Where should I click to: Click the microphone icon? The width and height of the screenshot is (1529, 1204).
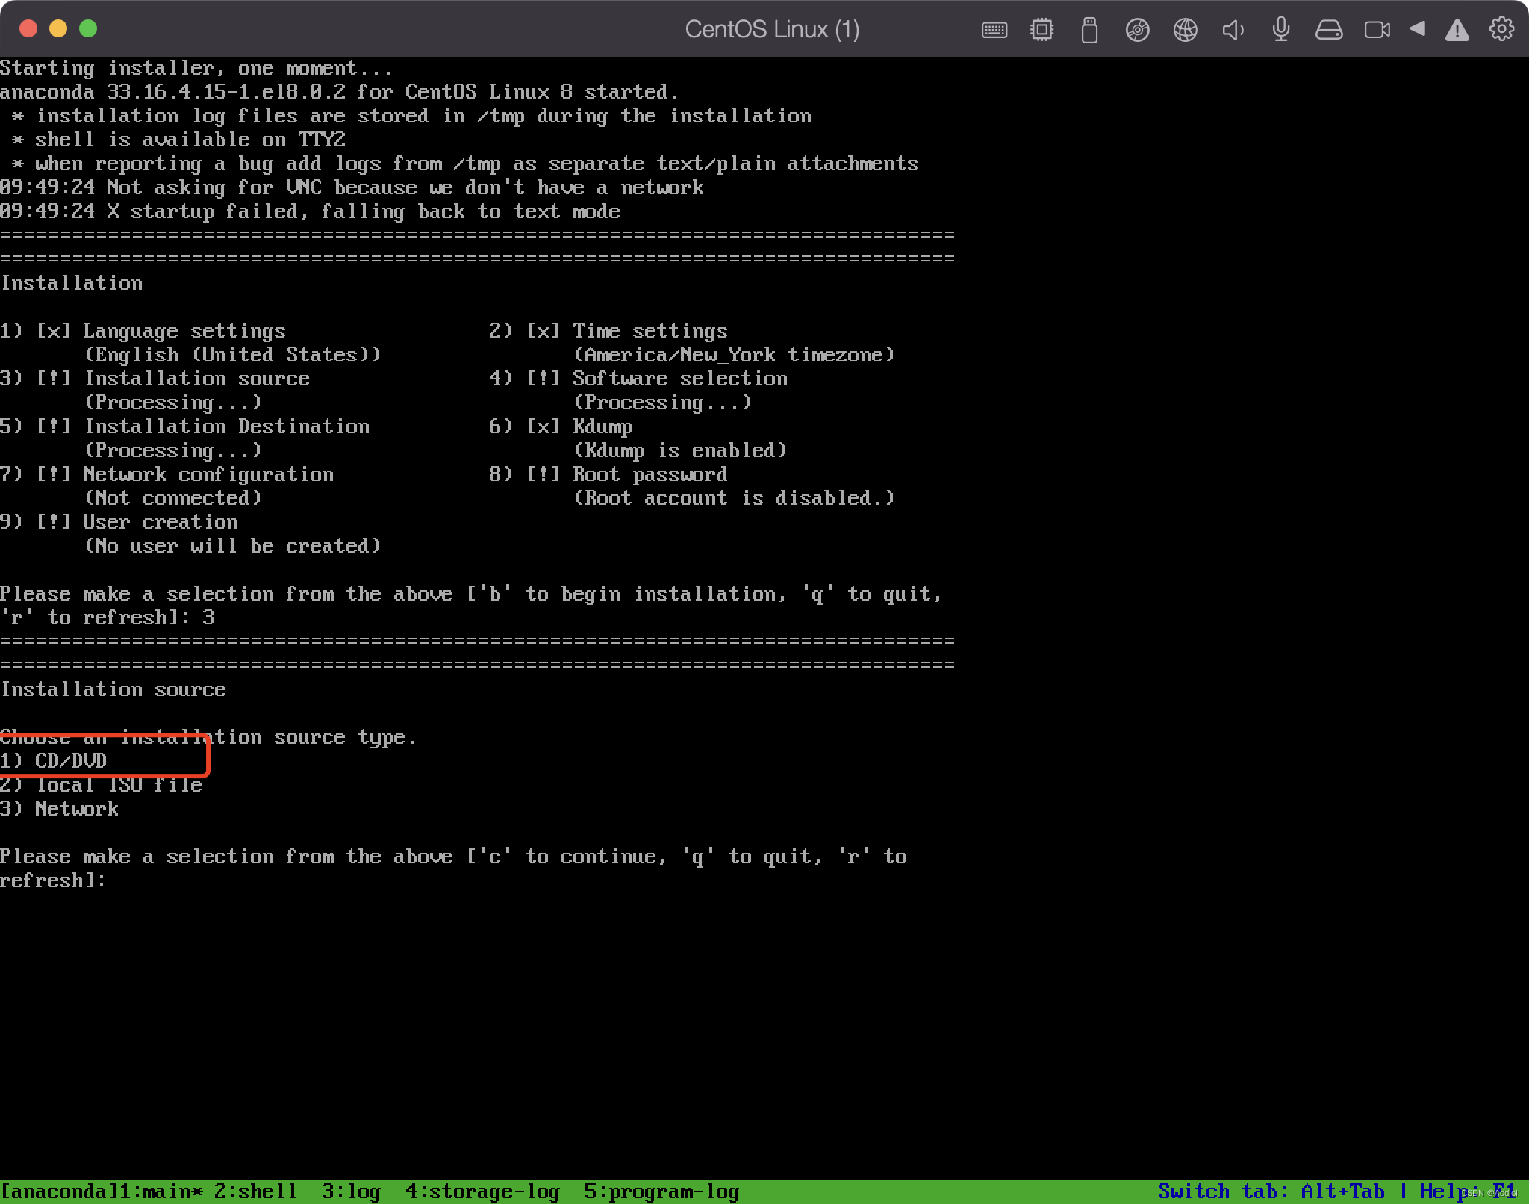[1280, 30]
